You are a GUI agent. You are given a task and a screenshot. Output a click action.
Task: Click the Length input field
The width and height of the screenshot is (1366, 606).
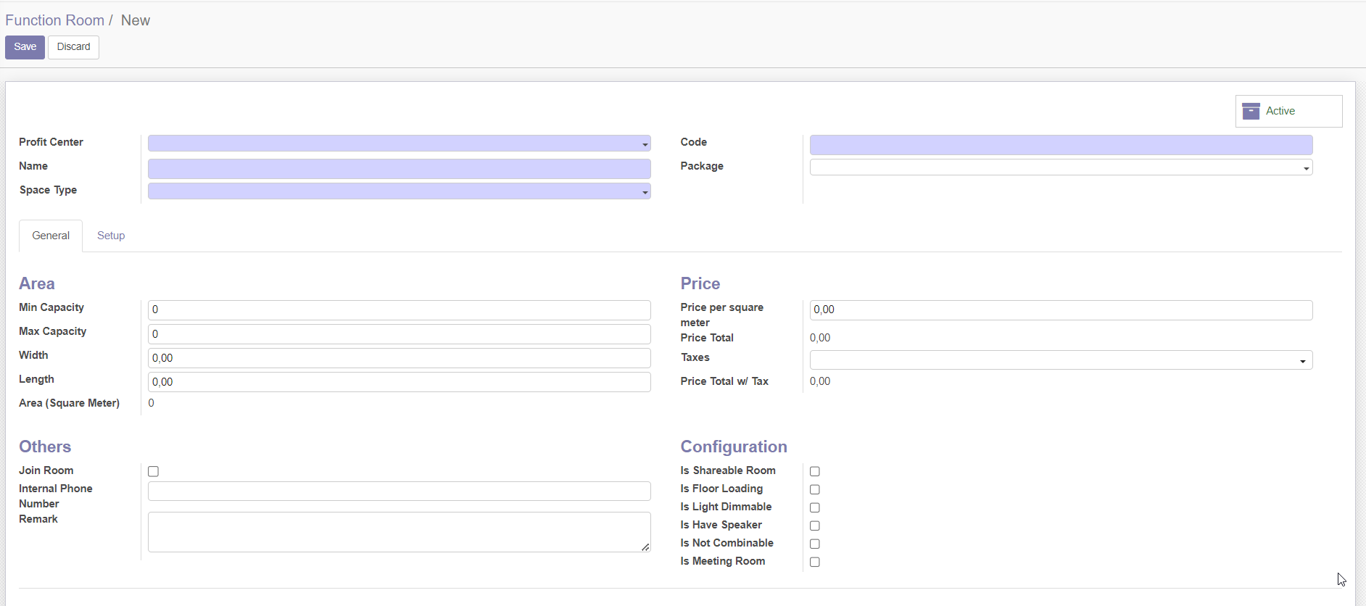(x=399, y=382)
